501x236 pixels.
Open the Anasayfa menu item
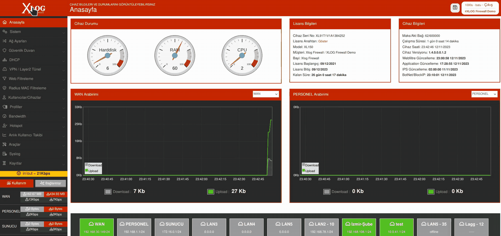click(34, 22)
